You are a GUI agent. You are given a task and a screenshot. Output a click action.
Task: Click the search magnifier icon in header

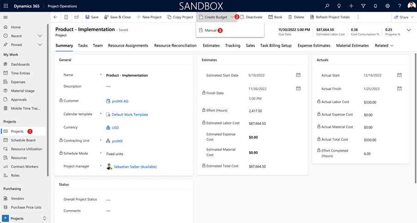pyautogui.click(x=327, y=6)
